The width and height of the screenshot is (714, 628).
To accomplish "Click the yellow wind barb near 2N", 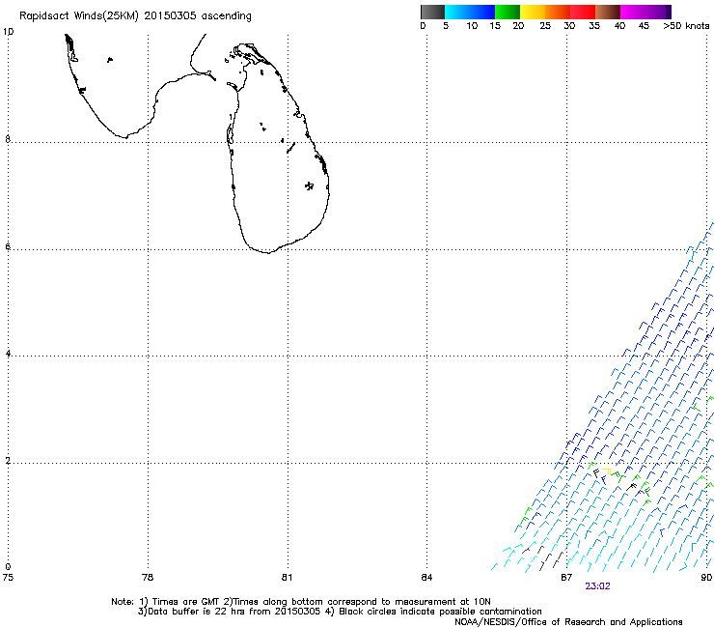I will 607,471.
